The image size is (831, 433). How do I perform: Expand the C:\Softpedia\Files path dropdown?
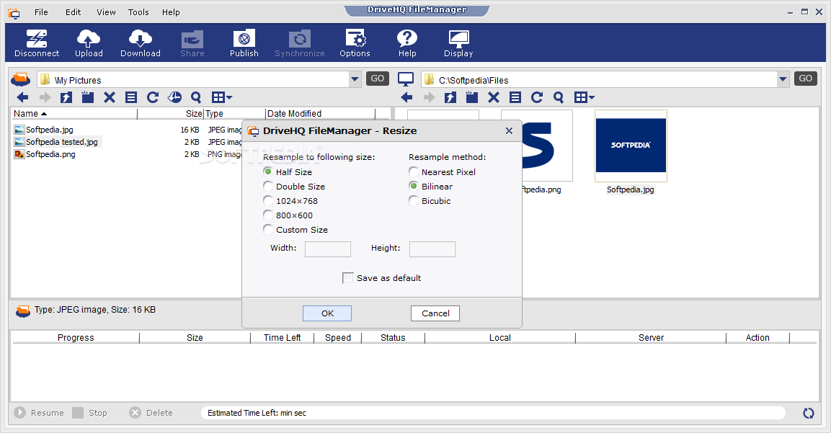click(783, 79)
